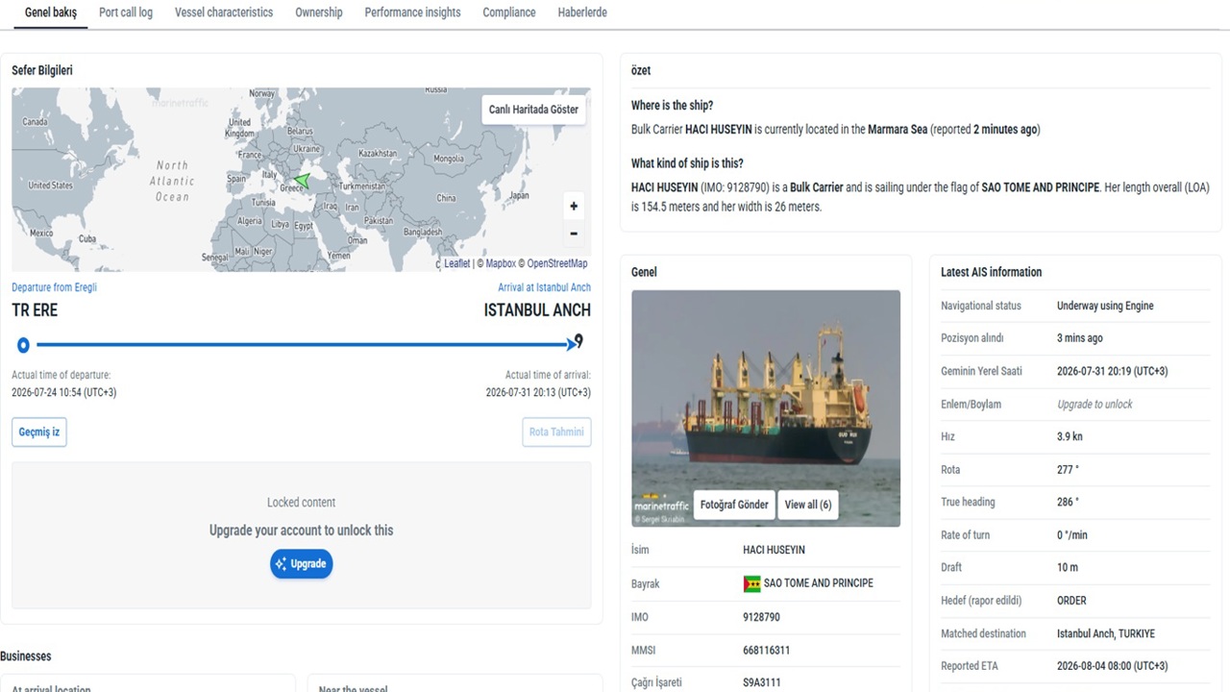Show vessel with Canlı Haritada Göster button
1230x692 pixels.
click(533, 110)
